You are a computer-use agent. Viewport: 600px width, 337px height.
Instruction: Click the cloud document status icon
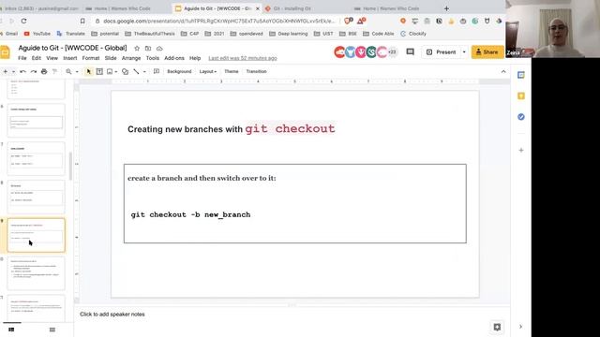[x=159, y=48]
